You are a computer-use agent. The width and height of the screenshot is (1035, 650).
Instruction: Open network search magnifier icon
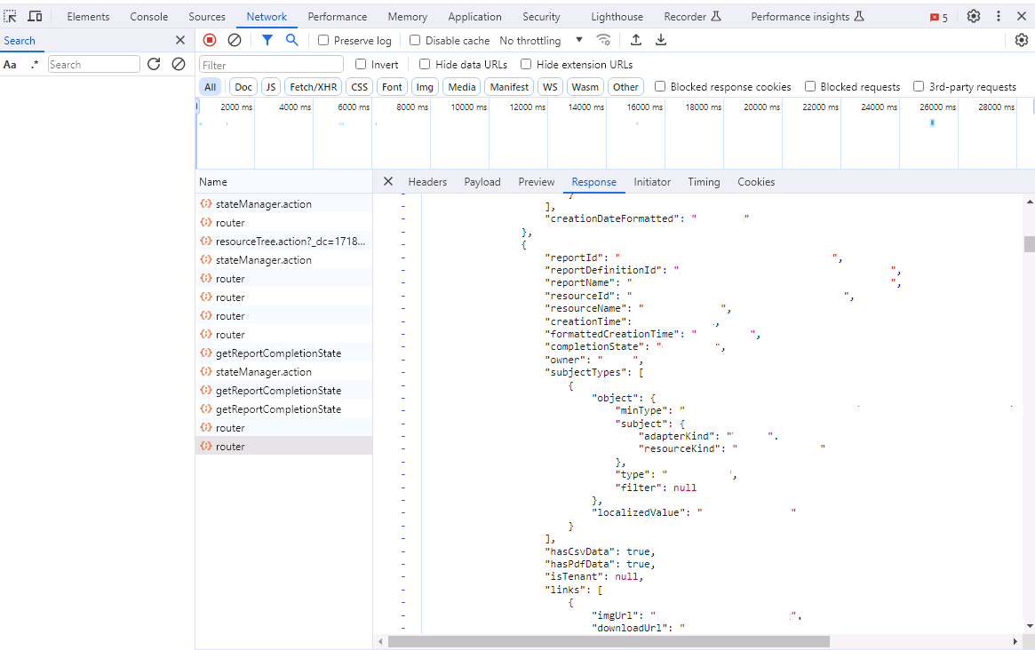click(x=291, y=40)
